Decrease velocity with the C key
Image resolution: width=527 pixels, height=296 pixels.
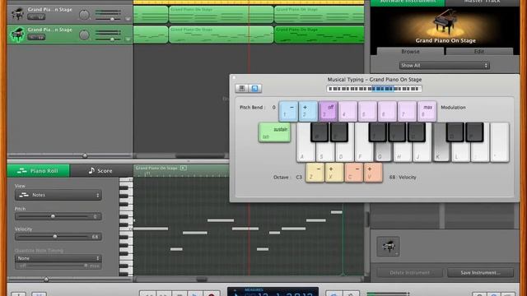(353, 173)
